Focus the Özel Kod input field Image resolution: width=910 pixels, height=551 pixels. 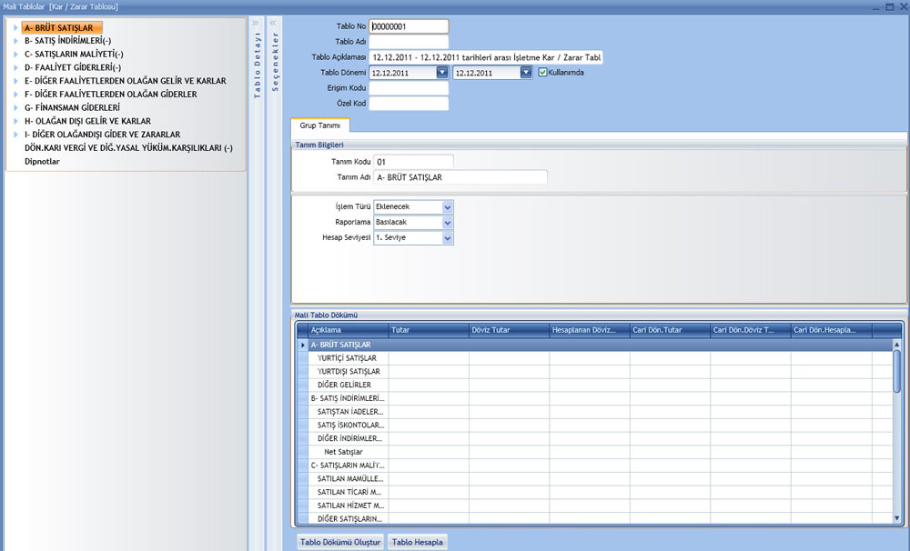[x=409, y=104]
